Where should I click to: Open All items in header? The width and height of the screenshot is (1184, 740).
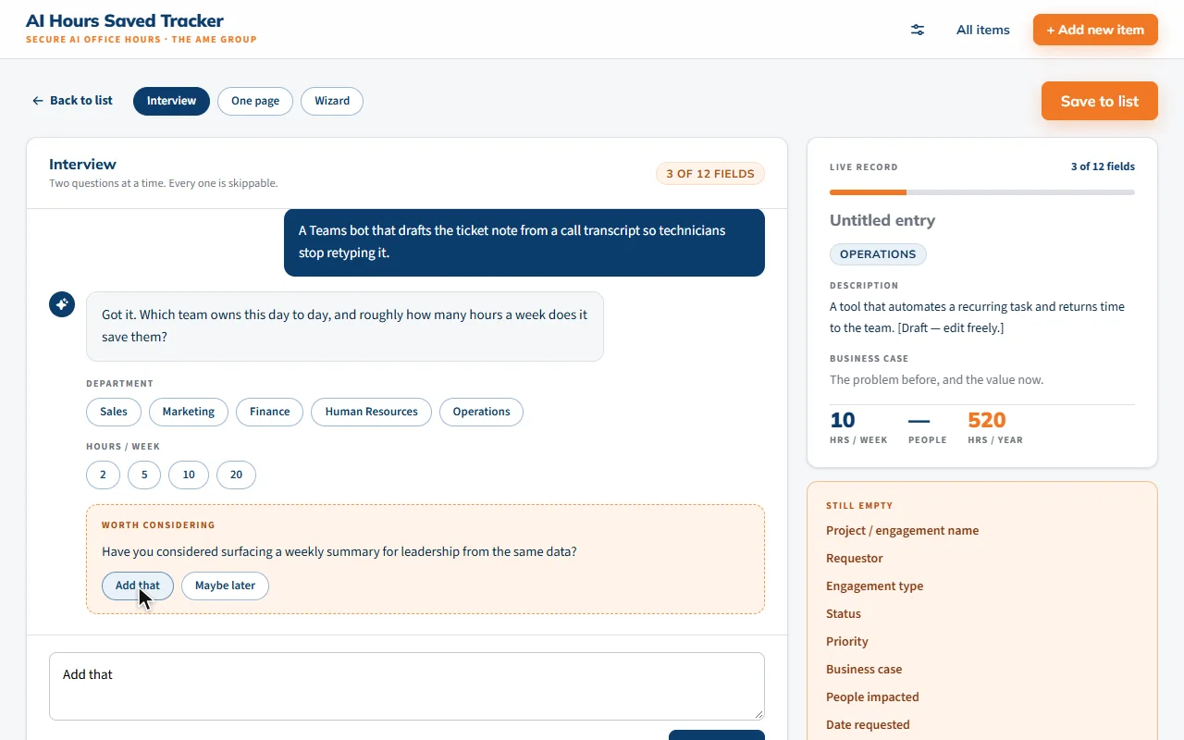983,30
